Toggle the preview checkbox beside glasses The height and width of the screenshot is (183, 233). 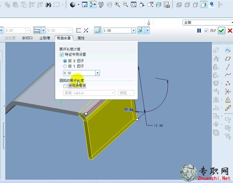pyautogui.click(x=206, y=30)
